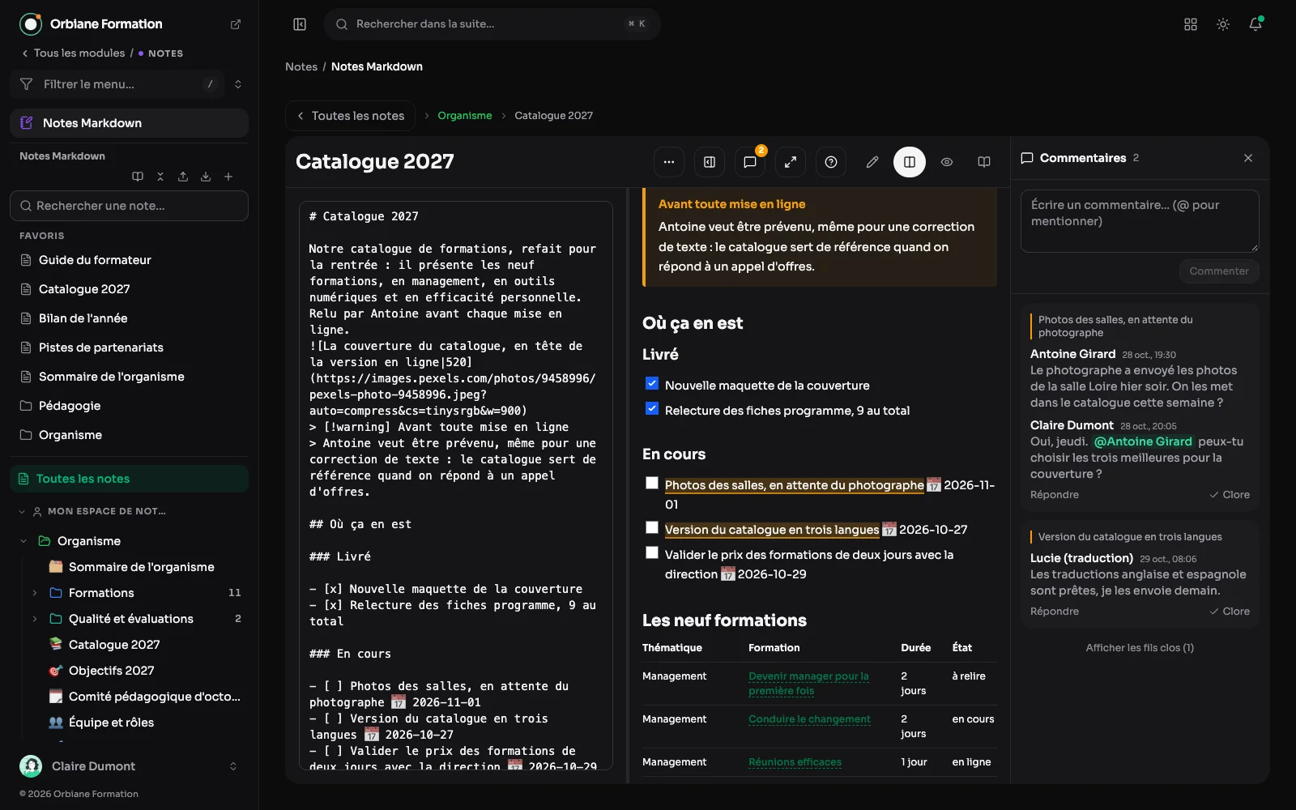Open the filter menu up-down selector
The image size is (1296, 810).
pos(238,84)
